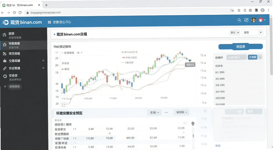Click the highlighted house icon in sidebar
The height and width of the screenshot is (150, 273).
coord(4,45)
